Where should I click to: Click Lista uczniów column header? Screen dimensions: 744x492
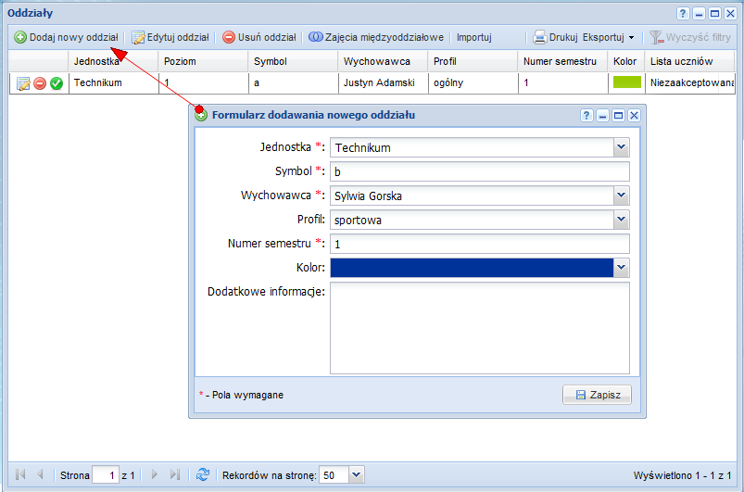point(690,61)
